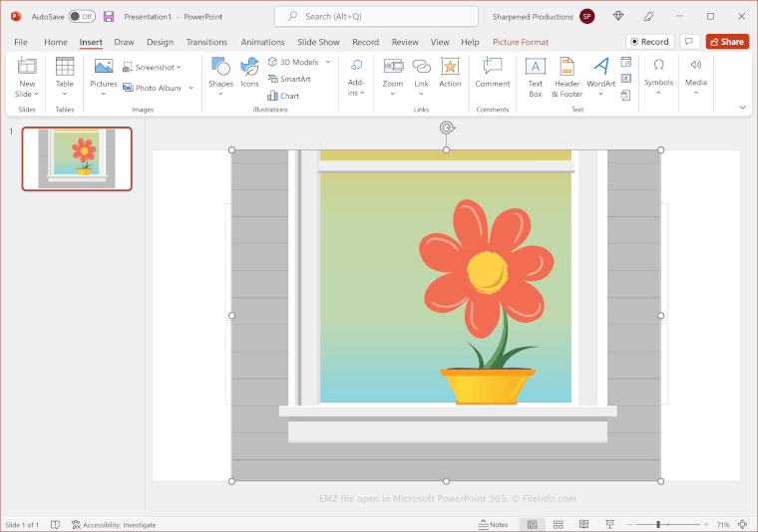Switch to the Transitions tab
This screenshot has width=758, height=532.
(x=206, y=42)
